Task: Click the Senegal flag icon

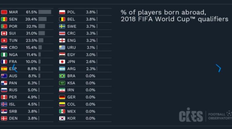Action: tap(4, 19)
